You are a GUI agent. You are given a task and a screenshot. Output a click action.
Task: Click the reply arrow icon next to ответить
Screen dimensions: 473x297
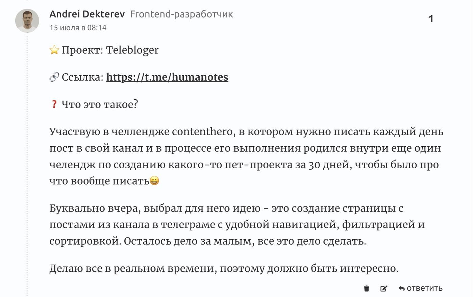pyautogui.click(x=401, y=288)
